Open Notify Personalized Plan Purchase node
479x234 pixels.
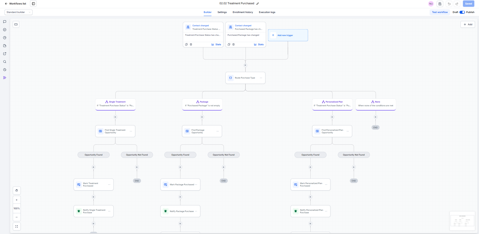pos(310,211)
